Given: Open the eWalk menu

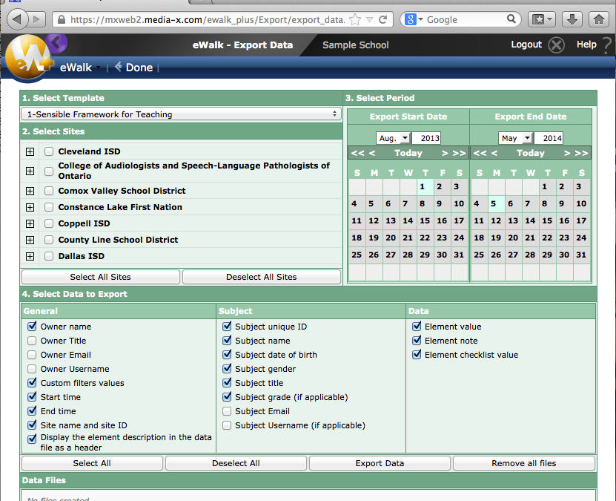Looking at the screenshot, I should [x=79, y=68].
